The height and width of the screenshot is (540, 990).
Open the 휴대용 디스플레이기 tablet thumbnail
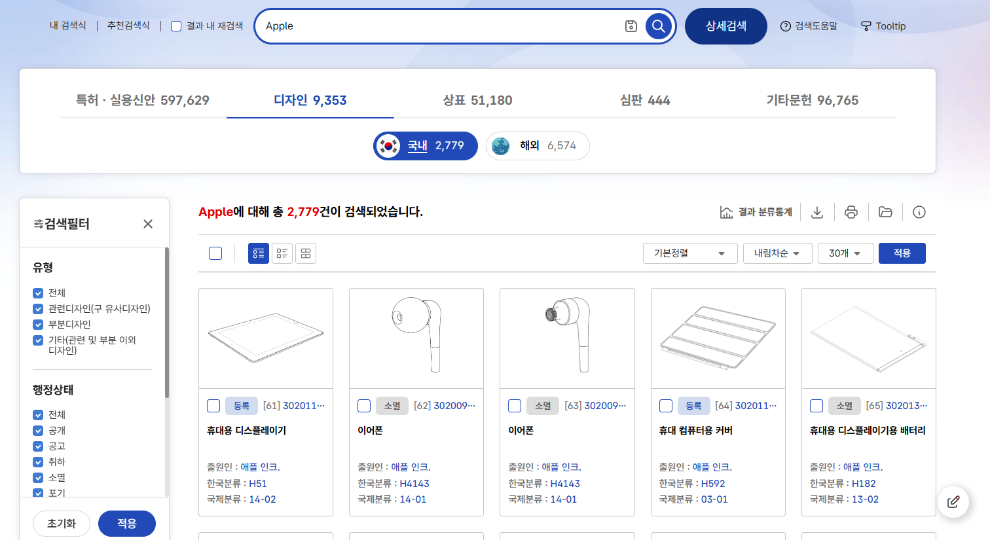tap(266, 338)
